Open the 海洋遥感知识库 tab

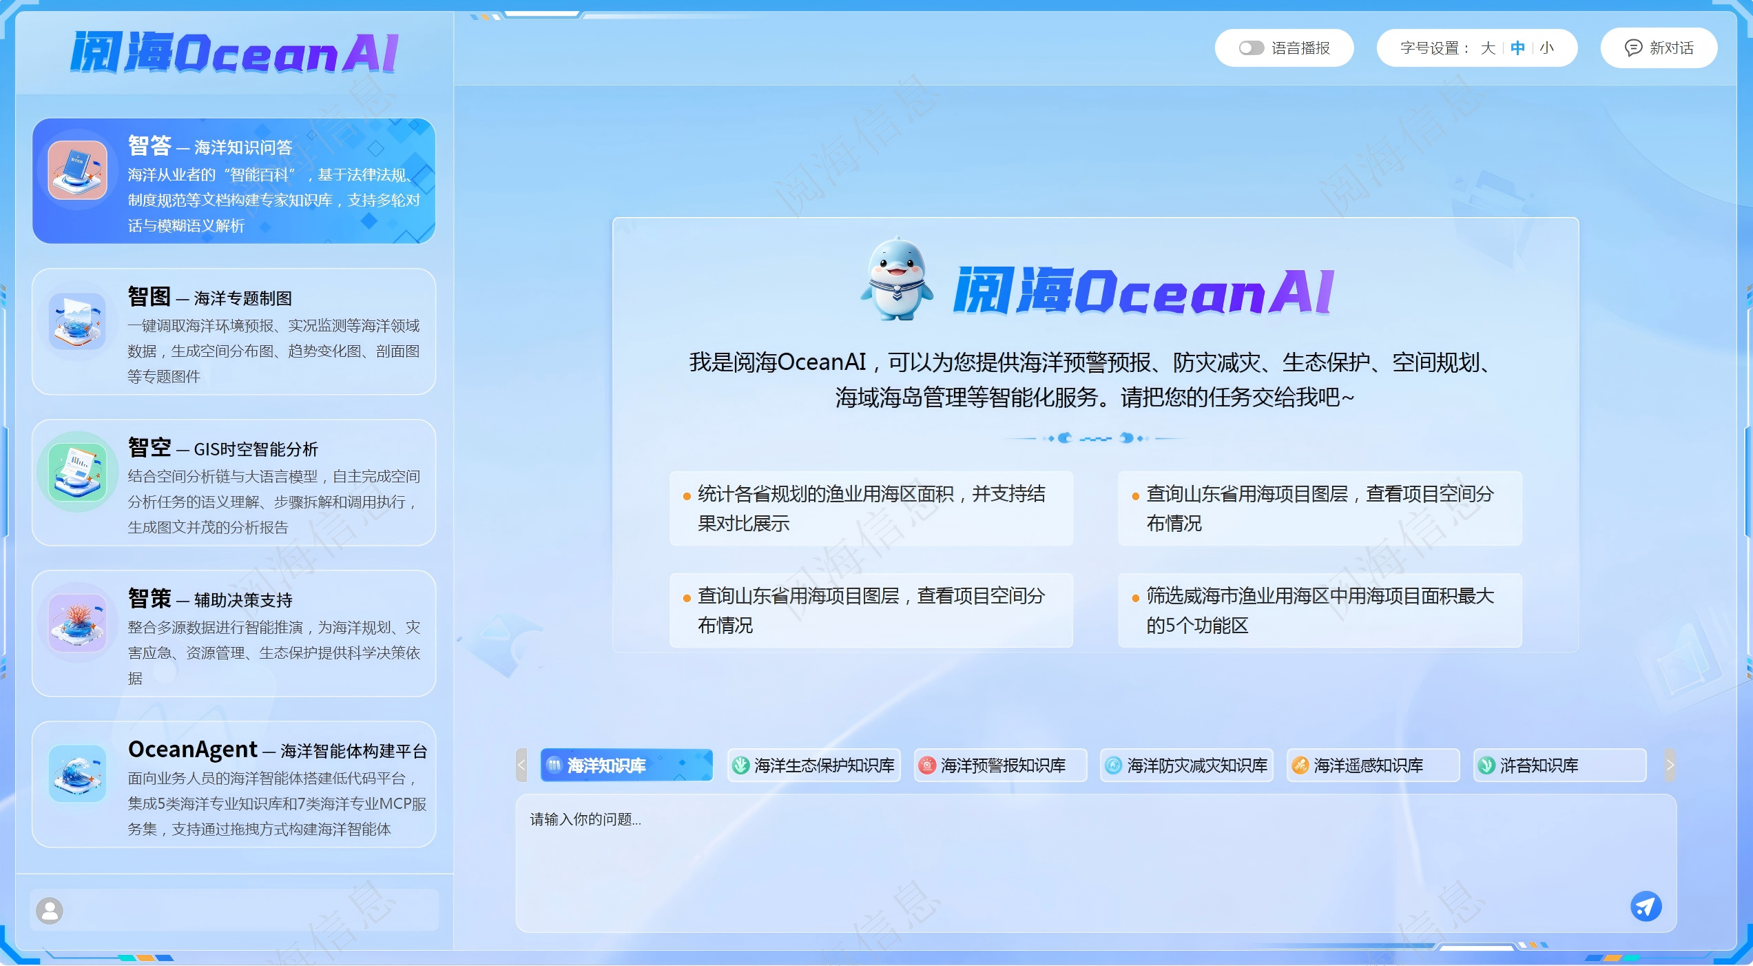(1373, 765)
